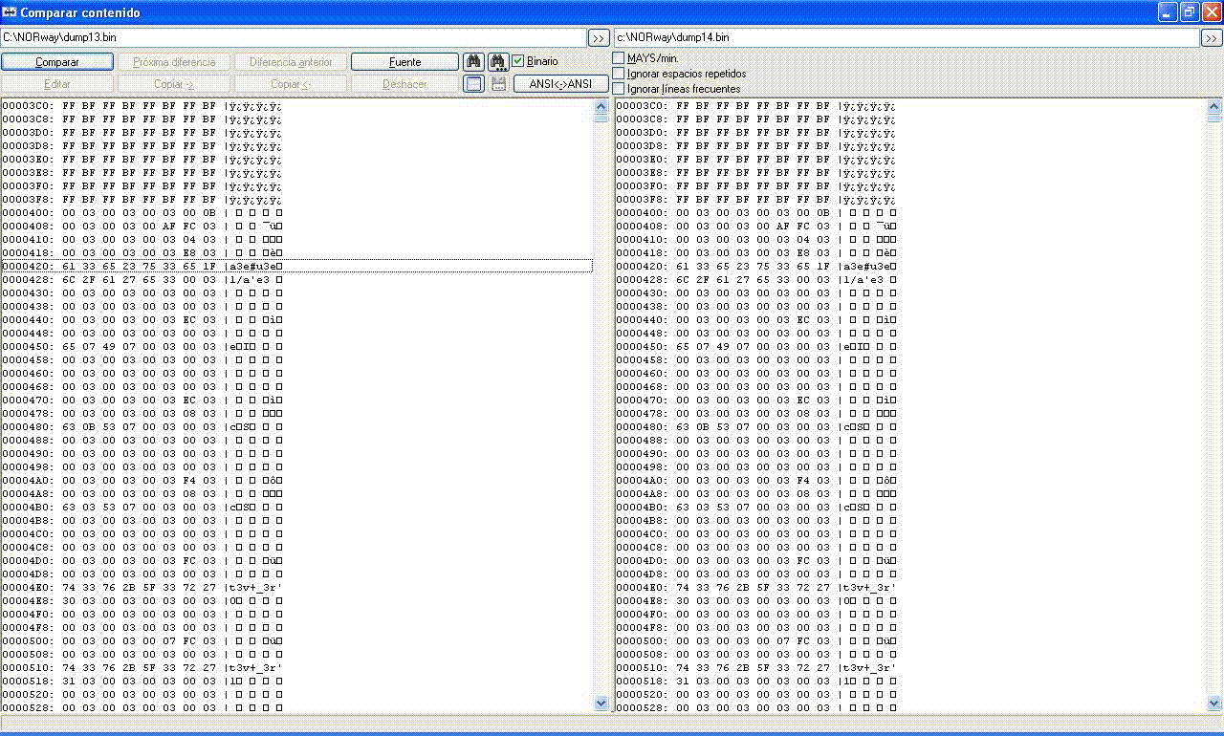
Task: Open left file browse button for dump13.bin
Action: [598, 38]
